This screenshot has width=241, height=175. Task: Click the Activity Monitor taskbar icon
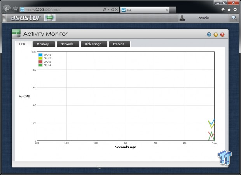[x=50, y=18]
